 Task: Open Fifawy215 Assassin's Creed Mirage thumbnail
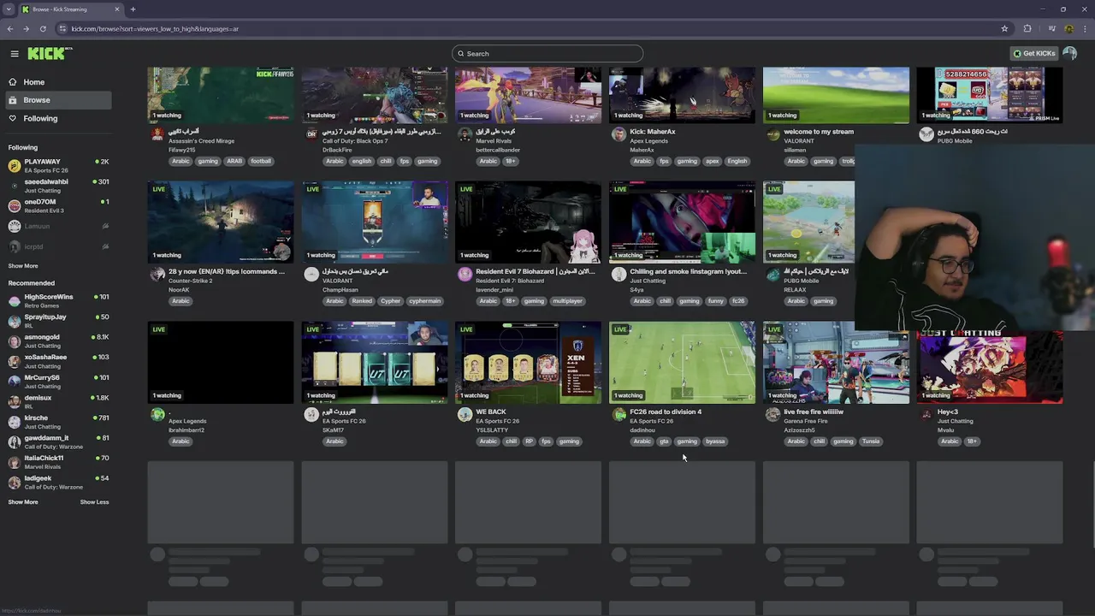point(221,95)
